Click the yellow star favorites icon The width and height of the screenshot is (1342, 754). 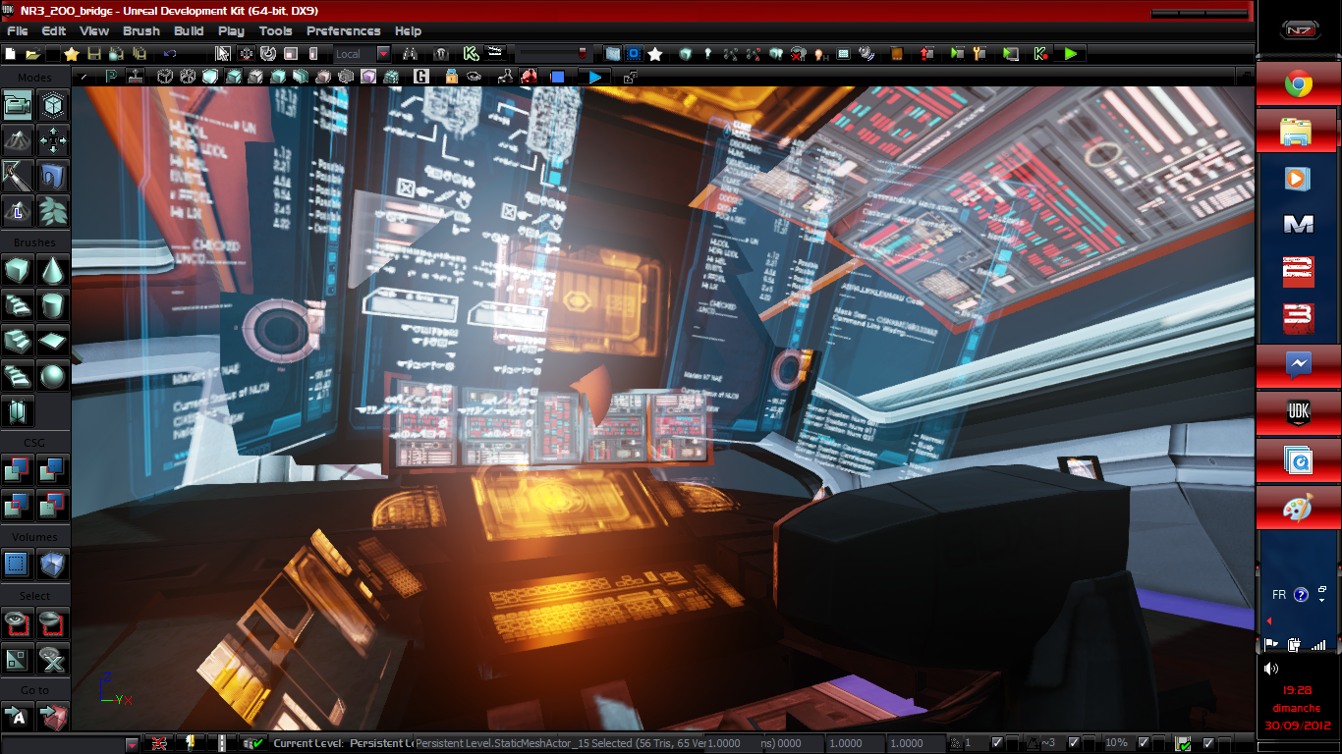pyautogui.click(x=71, y=54)
